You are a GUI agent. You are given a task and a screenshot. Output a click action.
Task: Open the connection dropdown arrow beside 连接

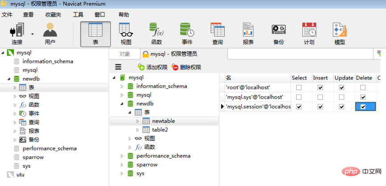pyautogui.click(x=33, y=34)
